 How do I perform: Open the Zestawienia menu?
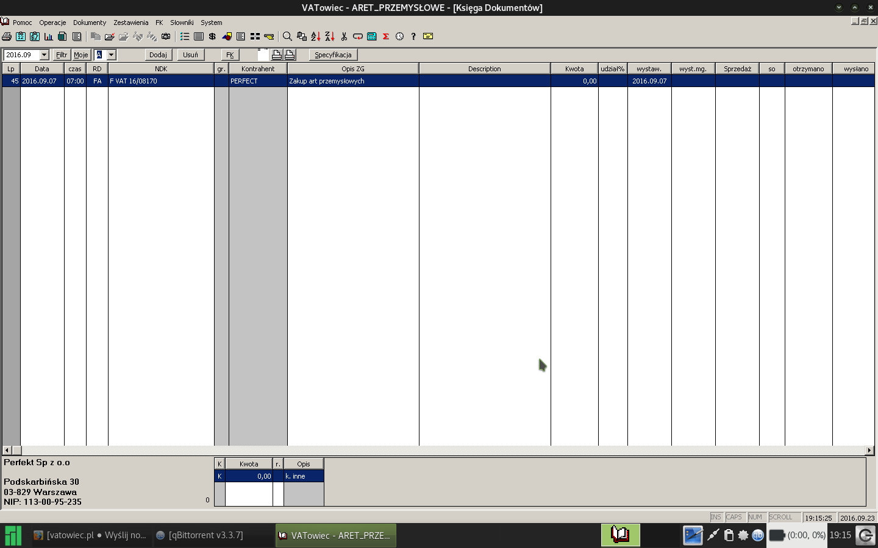coord(130,23)
